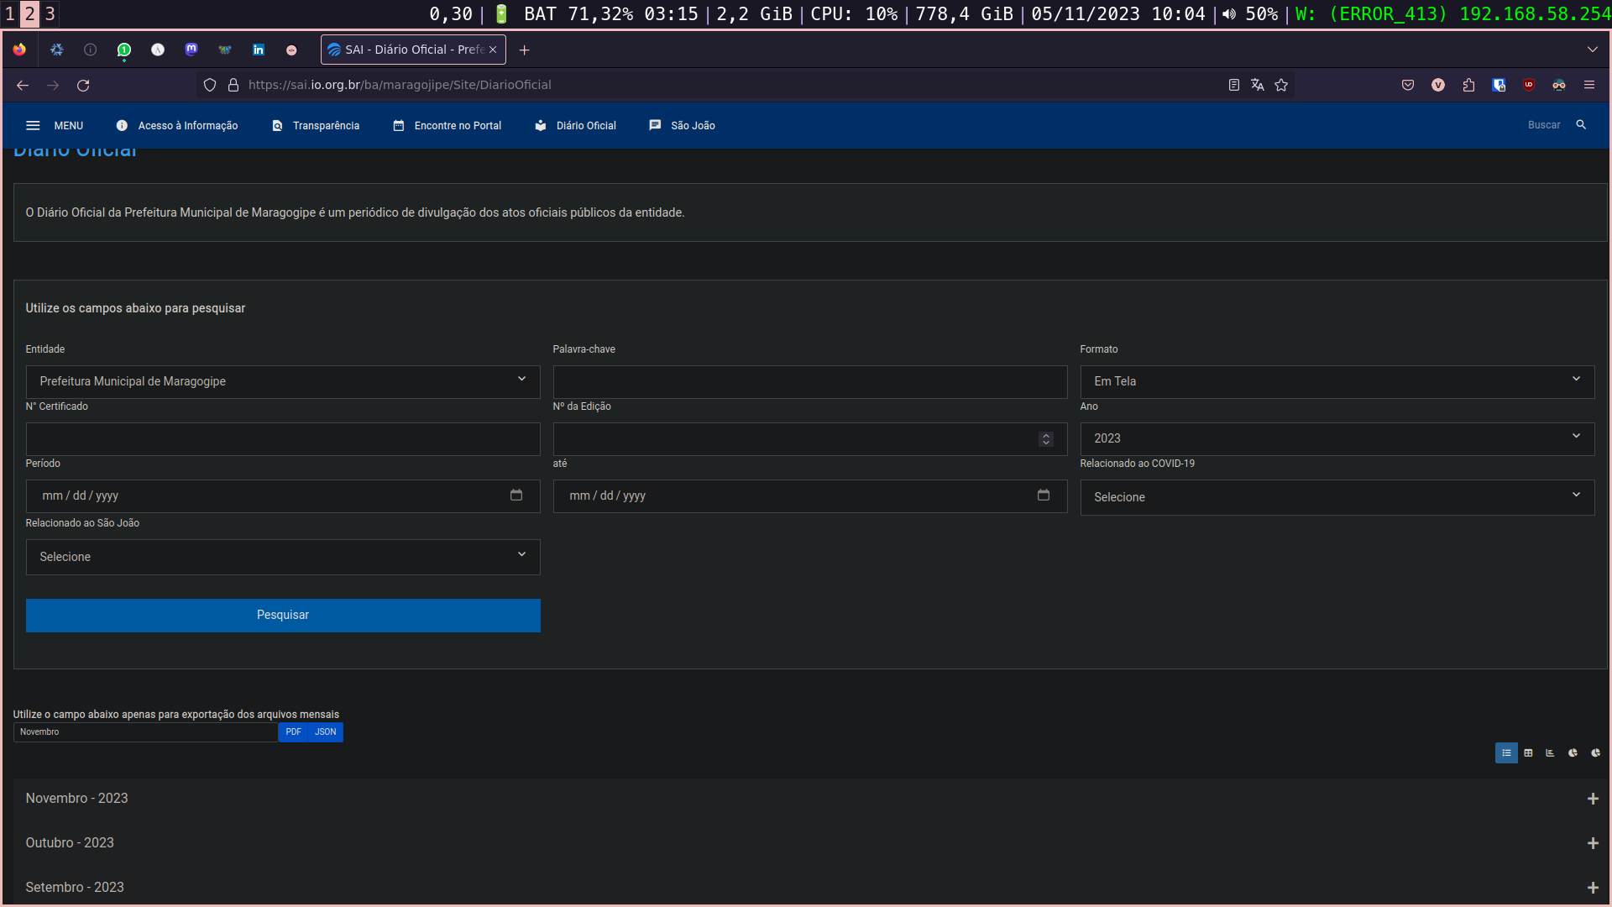Open the Entidade dropdown
Viewport: 1612px width, 907px height.
pyautogui.click(x=283, y=381)
